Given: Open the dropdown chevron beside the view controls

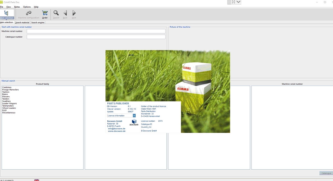Looking at the screenshot, I should tap(238, 2).
